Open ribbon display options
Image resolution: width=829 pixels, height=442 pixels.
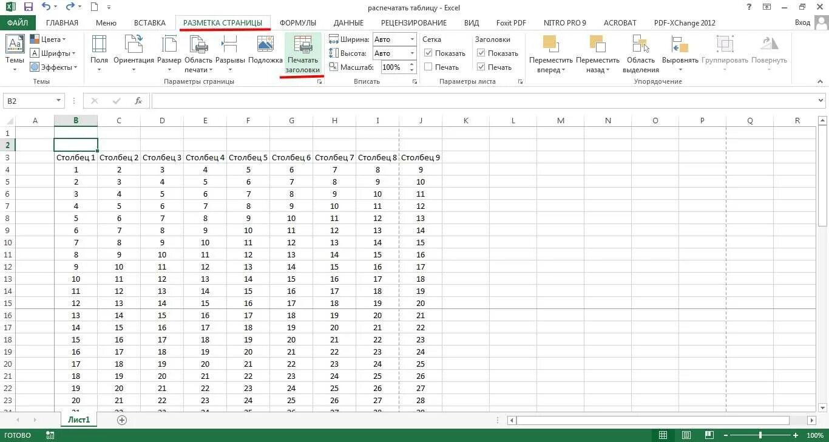click(766, 7)
